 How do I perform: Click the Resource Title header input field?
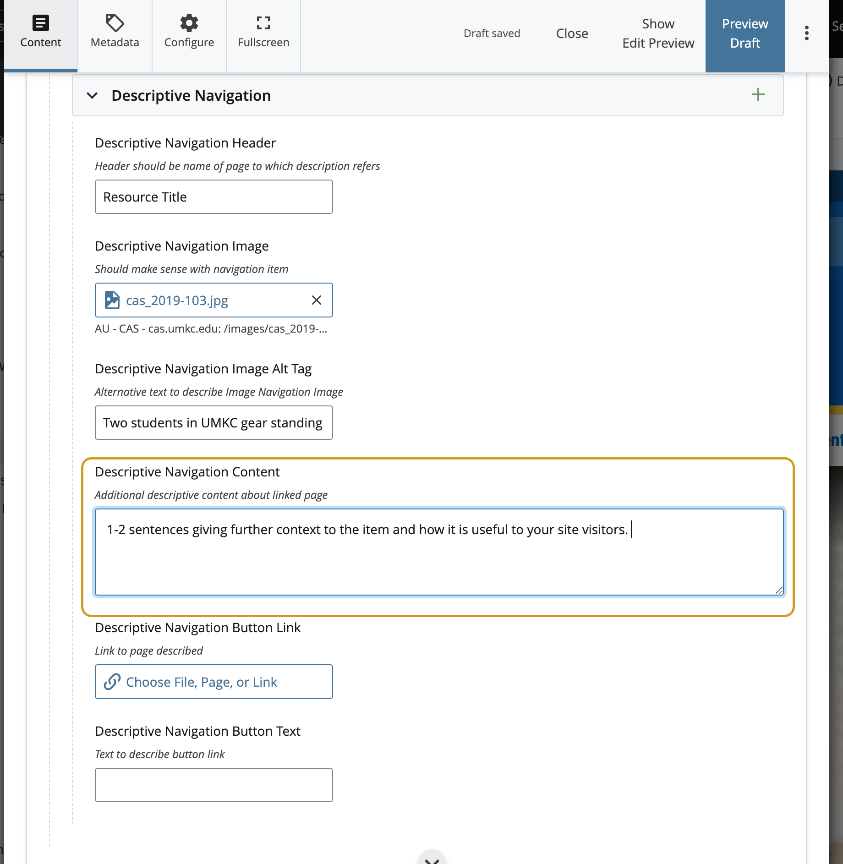(x=213, y=197)
